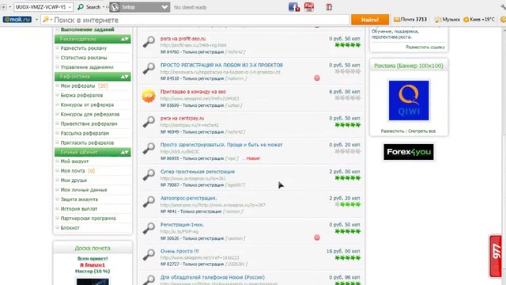Open Биржа рефералов menu item
Viewport: 506px width, 285px height.
81,95
